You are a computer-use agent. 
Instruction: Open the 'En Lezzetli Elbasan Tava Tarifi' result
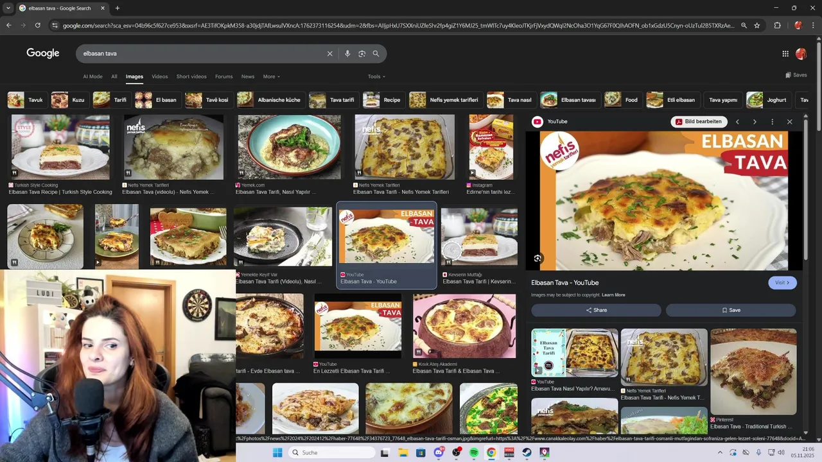tap(352, 371)
